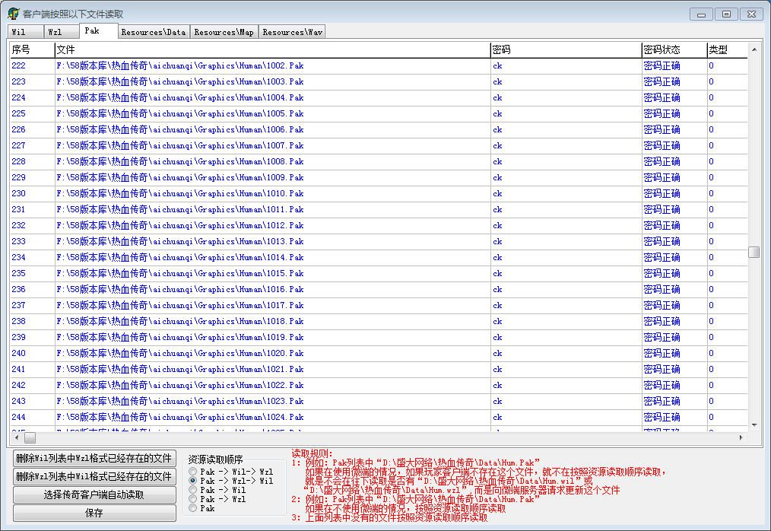771x531 pixels.
Task: Select the 'Pak' only radio option
Action: (193, 508)
